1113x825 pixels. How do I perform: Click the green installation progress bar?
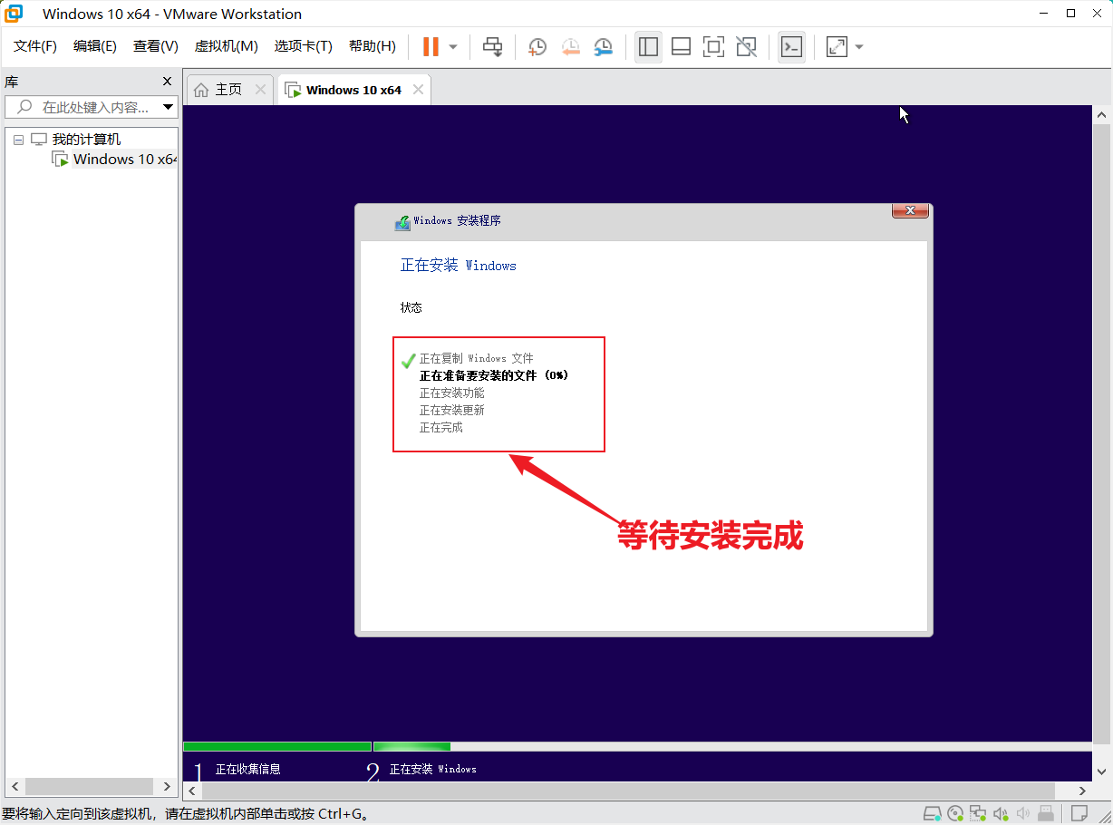pos(316,747)
